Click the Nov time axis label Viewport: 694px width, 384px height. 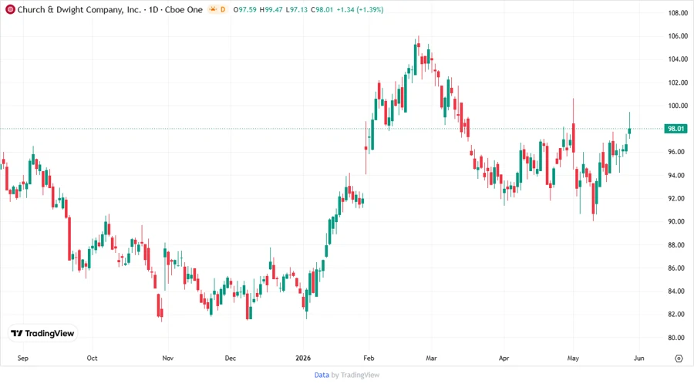[168, 358]
